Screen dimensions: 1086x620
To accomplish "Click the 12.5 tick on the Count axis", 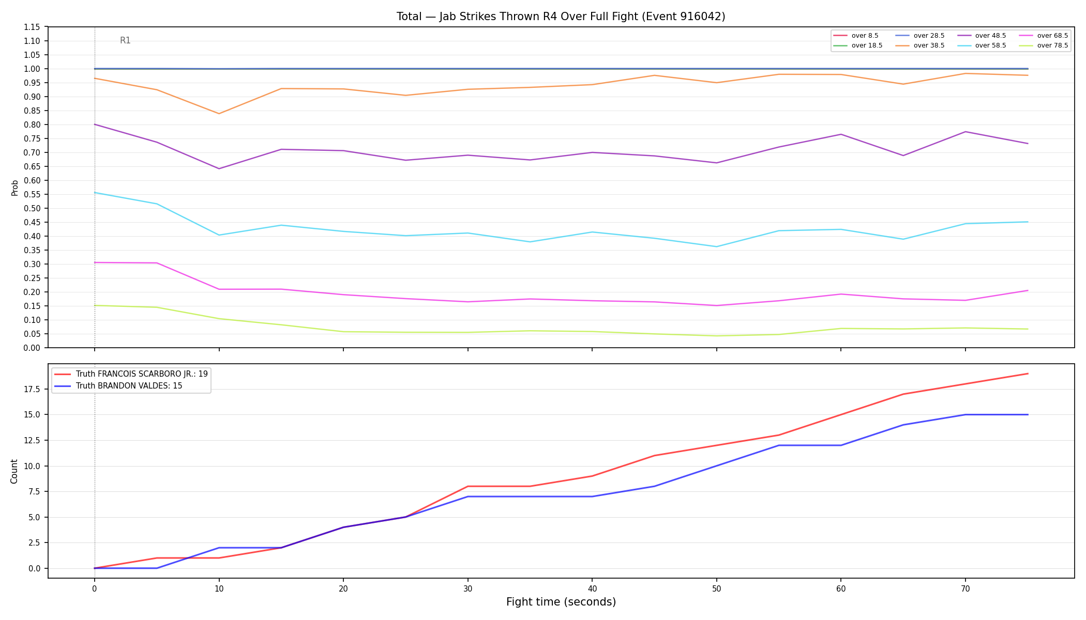I will coord(32,440).
